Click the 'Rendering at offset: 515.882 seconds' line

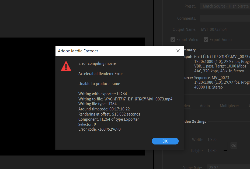[109, 114]
